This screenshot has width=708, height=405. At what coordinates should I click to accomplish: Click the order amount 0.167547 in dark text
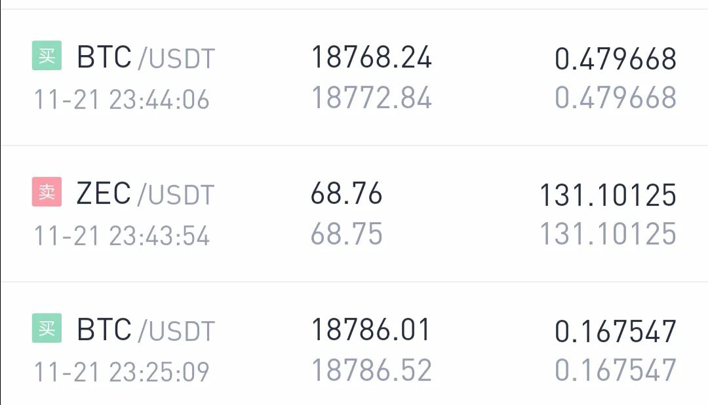[616, 332]
